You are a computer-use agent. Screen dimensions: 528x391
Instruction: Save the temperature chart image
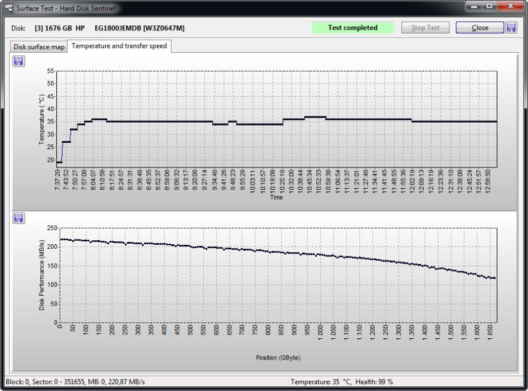tap(18, 61)
